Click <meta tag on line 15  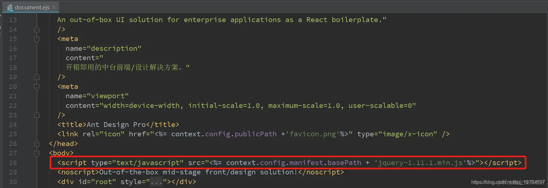point(68,39)
